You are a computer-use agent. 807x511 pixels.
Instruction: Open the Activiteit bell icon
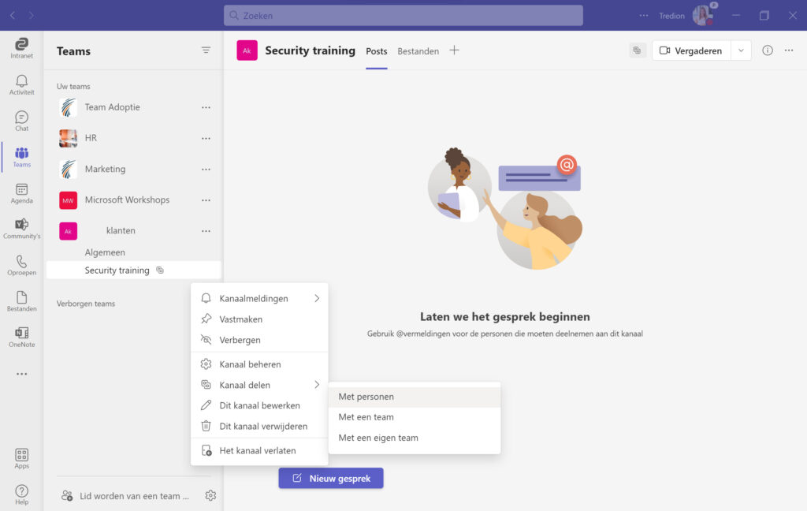pyautogui.click(x=21, y=84)
